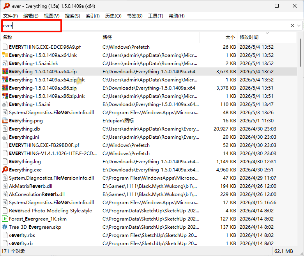Click archive icon of Everything-1.5.0.1409a.x86.zip.lnk
The width and height of the screenshot is (304, 256).
pos(5,96)
